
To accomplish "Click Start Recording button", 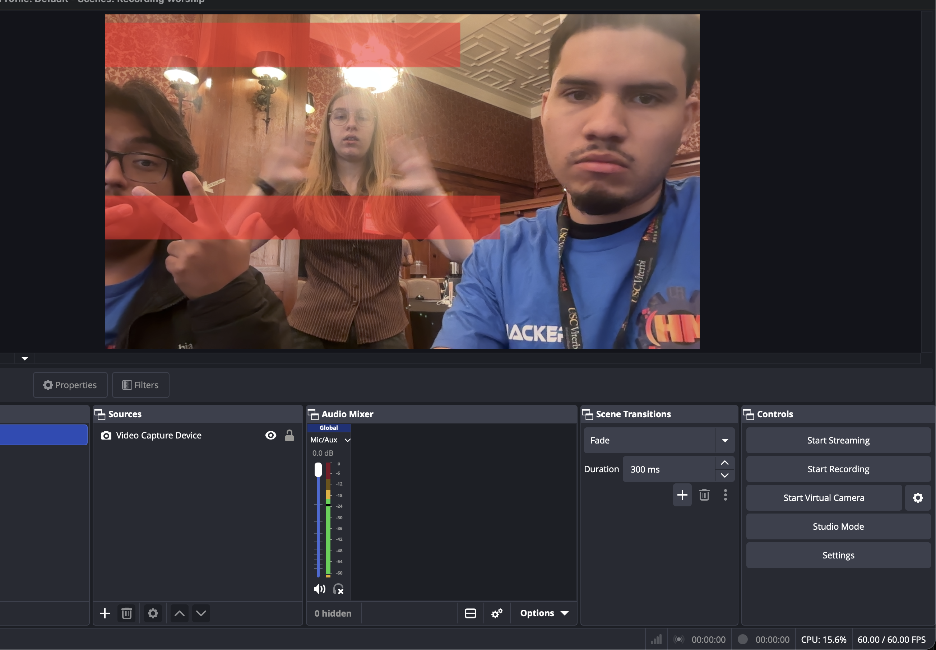I will 838,469.
